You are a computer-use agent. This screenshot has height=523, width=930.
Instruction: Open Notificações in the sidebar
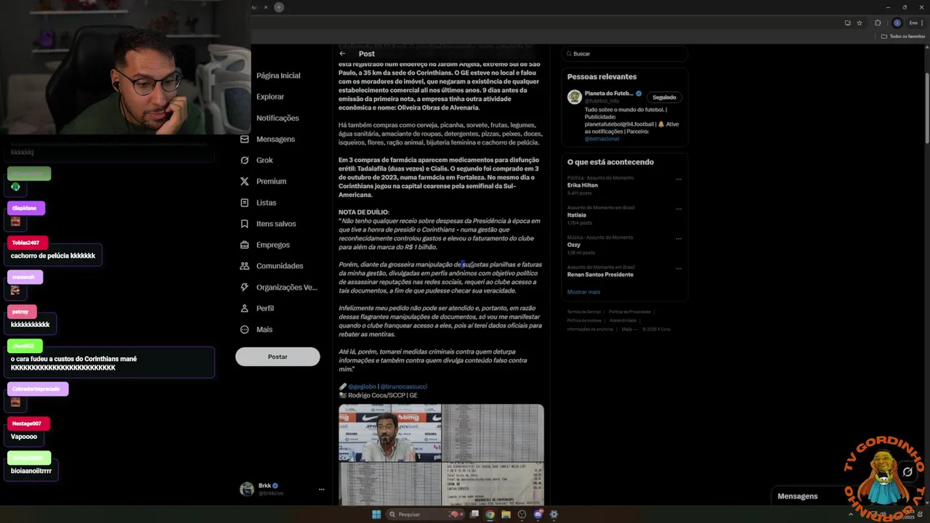(x=278, y=118)
